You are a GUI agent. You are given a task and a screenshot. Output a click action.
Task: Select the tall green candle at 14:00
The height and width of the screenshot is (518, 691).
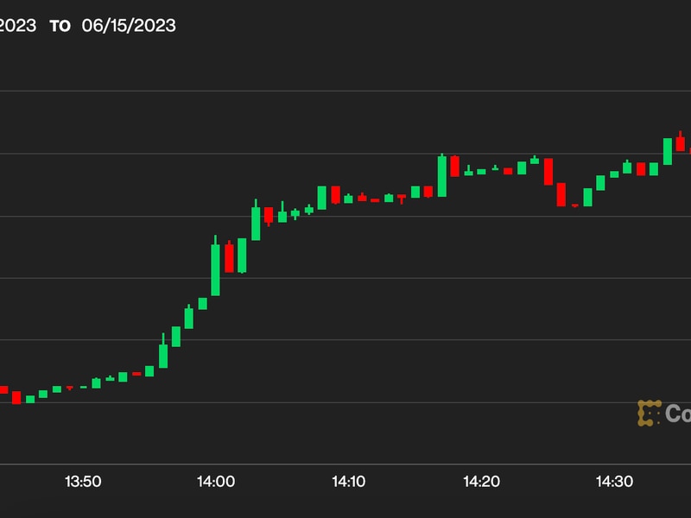pos(215,269)
